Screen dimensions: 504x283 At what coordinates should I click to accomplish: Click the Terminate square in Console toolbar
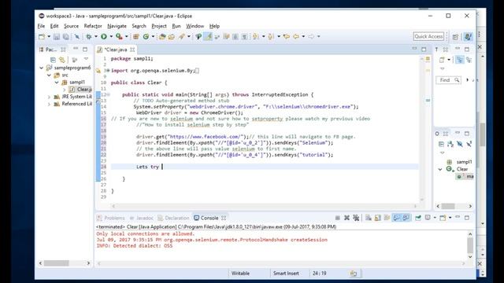click(x=337, y=218)
